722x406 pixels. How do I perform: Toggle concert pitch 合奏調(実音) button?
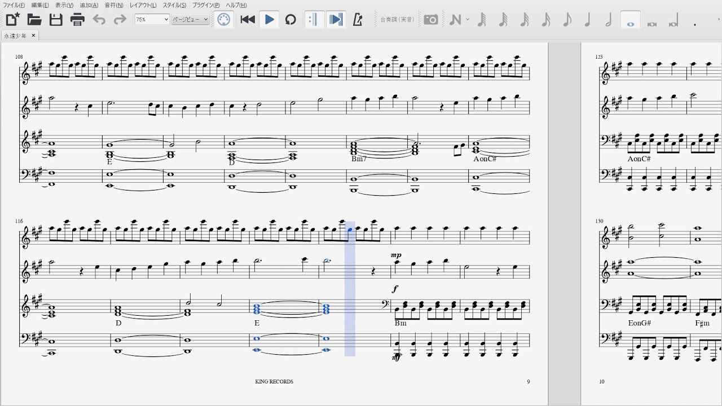point(397,20)
